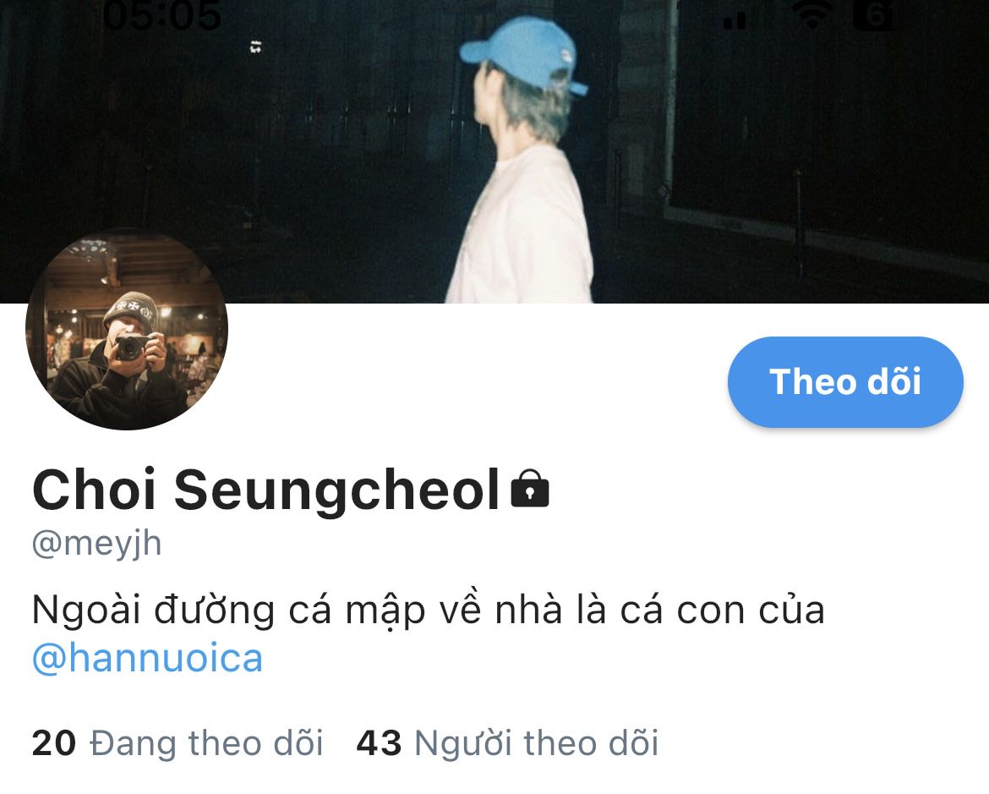989x794 pixels.
Task: Click the Wi-Fi icon in status bar
Action: click(x=813, y=16)
